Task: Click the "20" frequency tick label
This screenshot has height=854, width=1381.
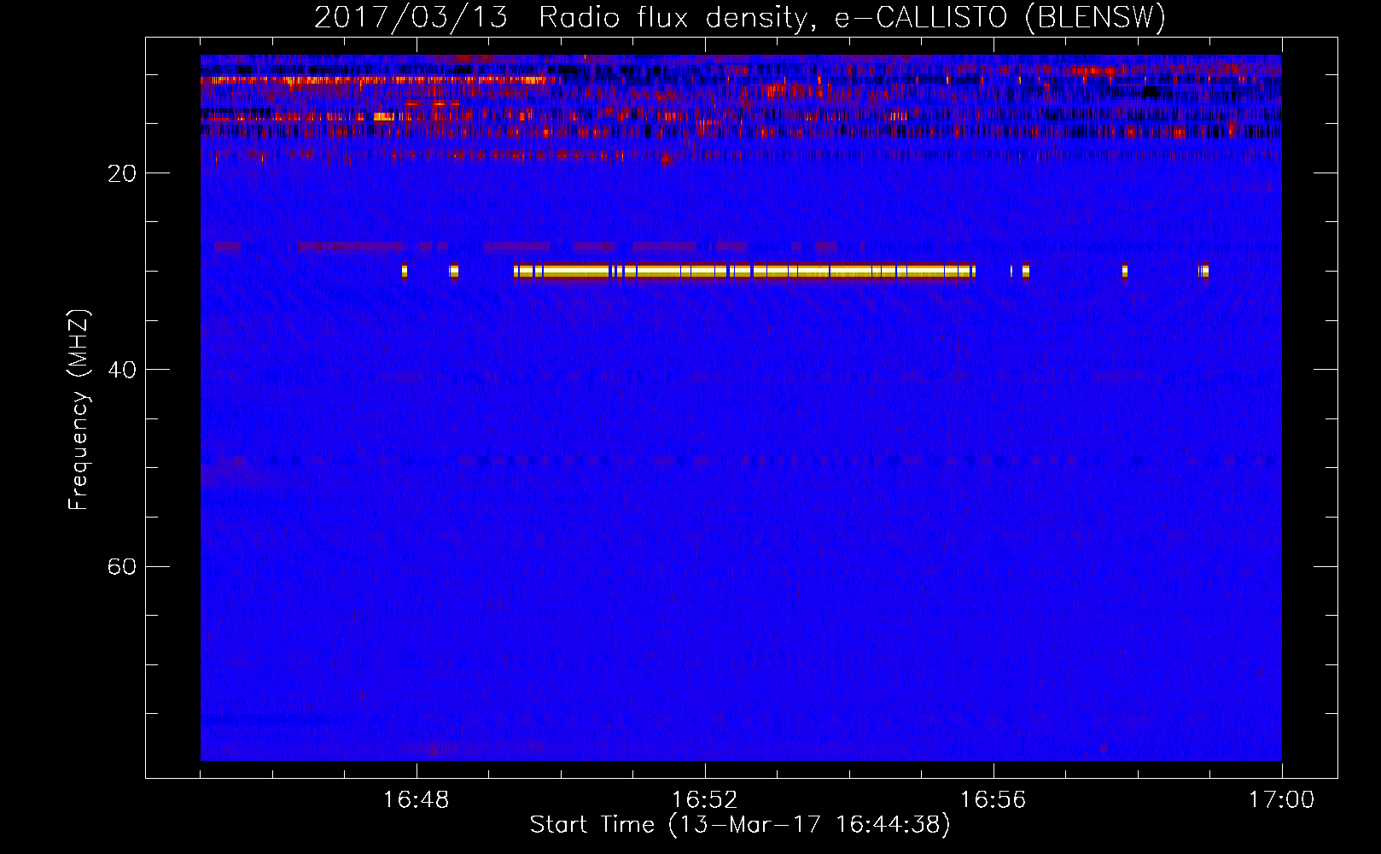Action: (122, 173)
